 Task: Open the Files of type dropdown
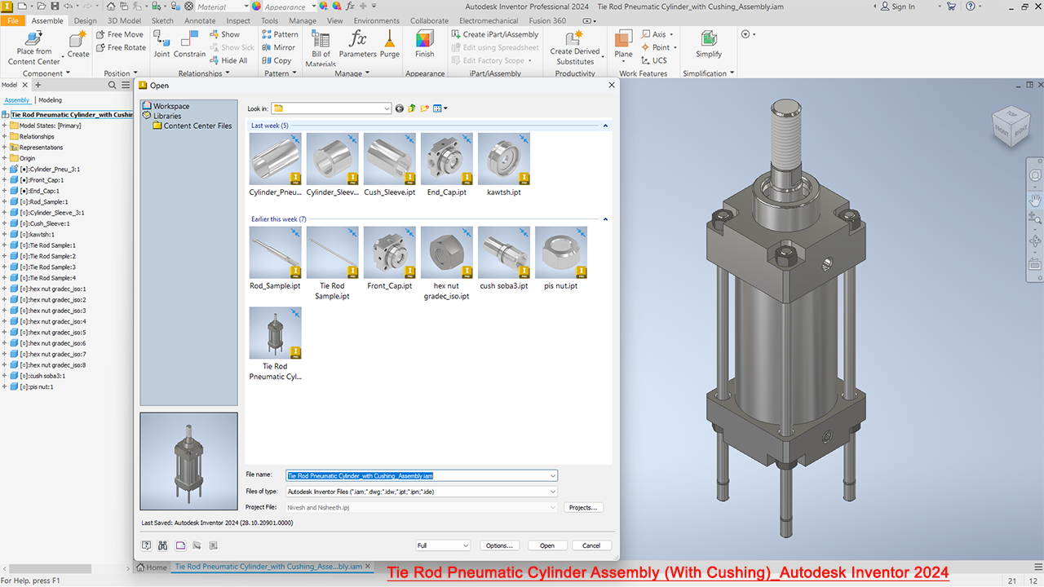(553, 492)
